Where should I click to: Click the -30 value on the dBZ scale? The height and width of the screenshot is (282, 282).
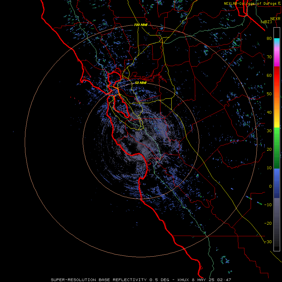268,242
